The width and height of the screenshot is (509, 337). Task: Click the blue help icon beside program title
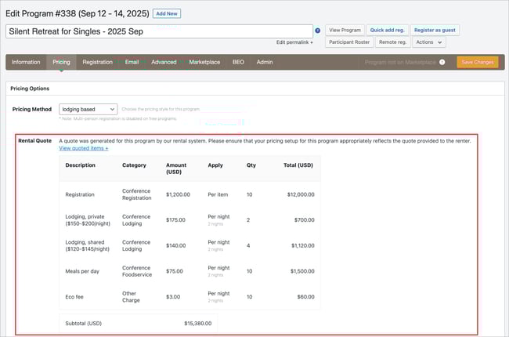click(x=318, y=31)
